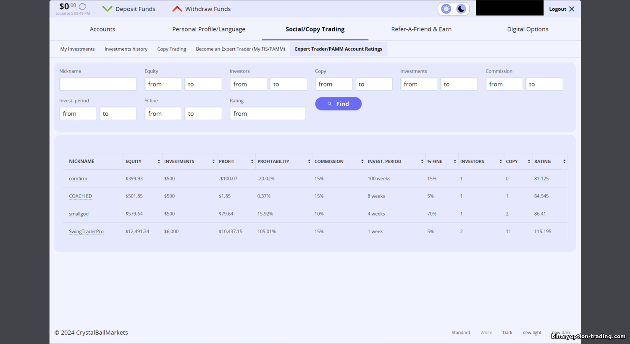Open the Copy Trading sub-tab
Image resolution: width=630 pixels, height=344 pixels.
(x=171, y=49)
